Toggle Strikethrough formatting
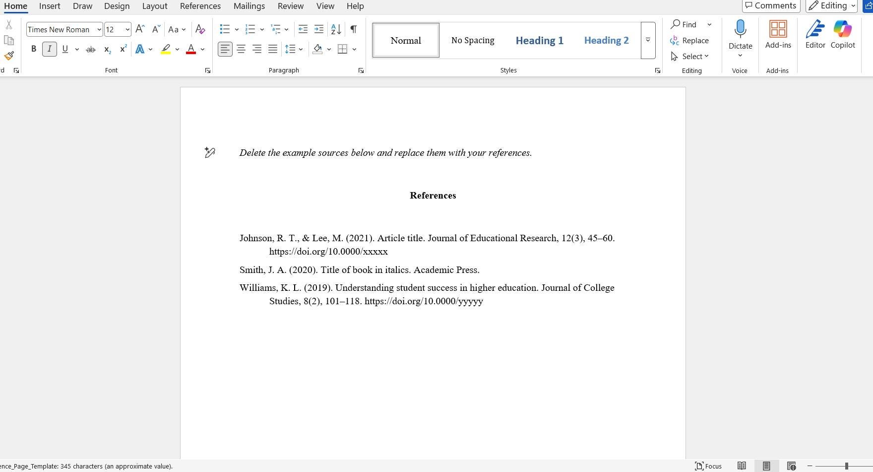The height and width of the screenshot is (472, 873). coord(91,49)
